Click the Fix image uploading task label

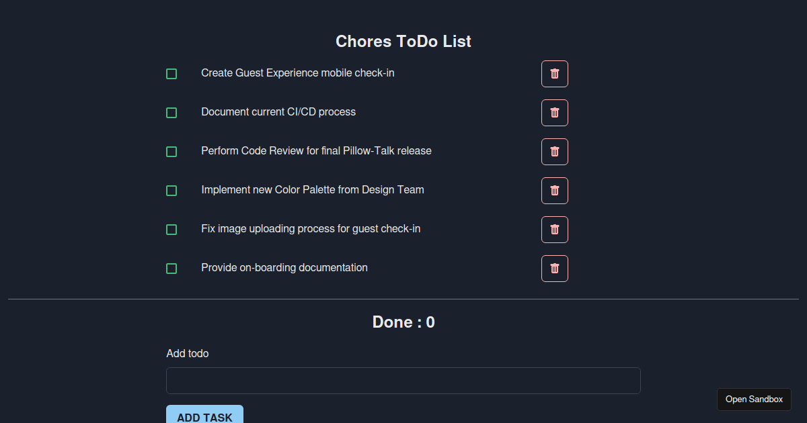311,229
